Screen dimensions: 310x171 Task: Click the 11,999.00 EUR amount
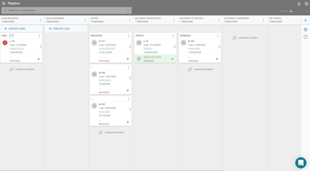[x=151, y=53]
